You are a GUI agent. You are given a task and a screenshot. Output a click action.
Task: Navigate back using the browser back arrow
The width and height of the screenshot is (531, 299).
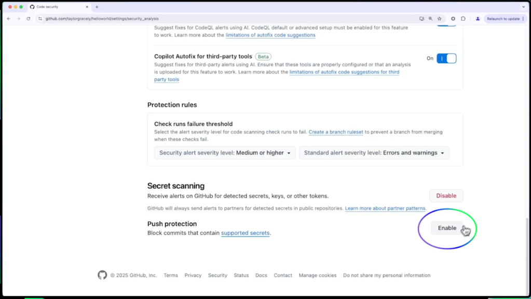point(8,19)
